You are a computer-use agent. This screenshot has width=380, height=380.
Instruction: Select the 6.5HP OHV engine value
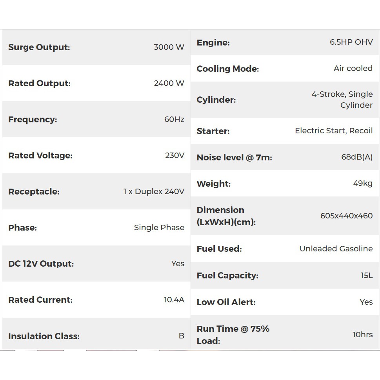(x=351, y=42)
